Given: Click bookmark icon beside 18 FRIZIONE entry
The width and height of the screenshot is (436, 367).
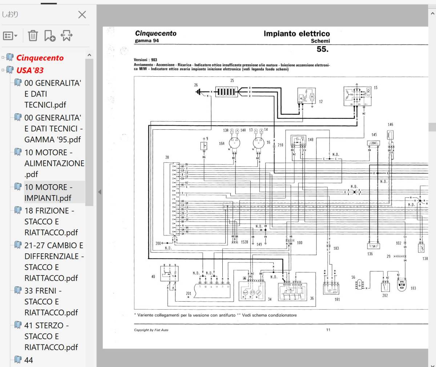Looking at the screenshot, I should coord(18,210).
